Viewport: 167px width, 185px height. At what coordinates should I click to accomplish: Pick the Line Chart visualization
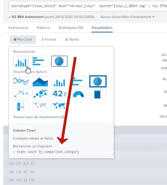tap(21, 81)
